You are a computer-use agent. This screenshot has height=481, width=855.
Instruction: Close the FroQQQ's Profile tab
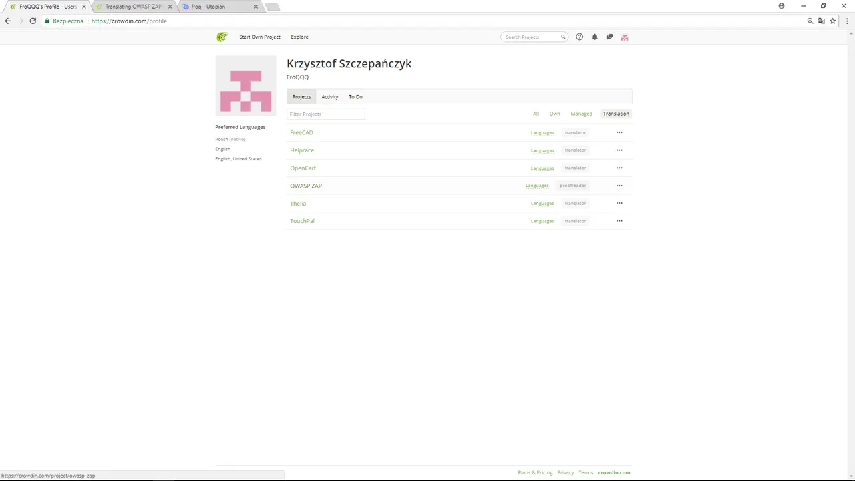click(84, 7)
